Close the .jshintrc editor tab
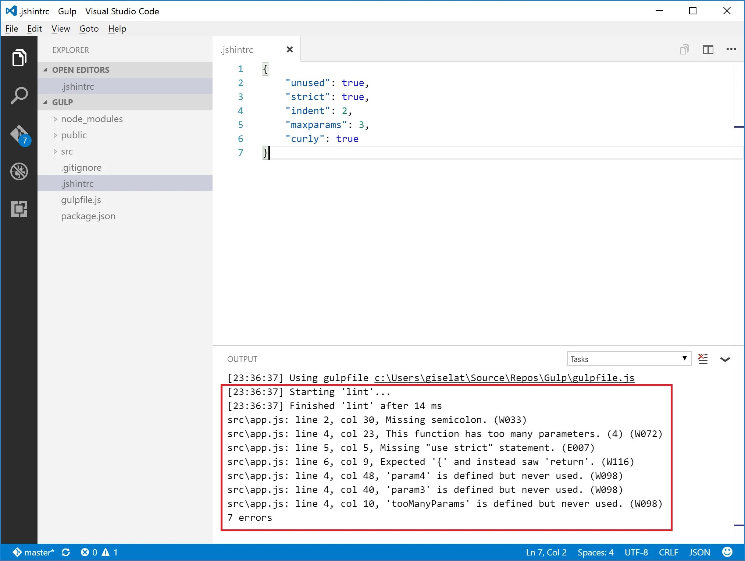 pos(290,49)
